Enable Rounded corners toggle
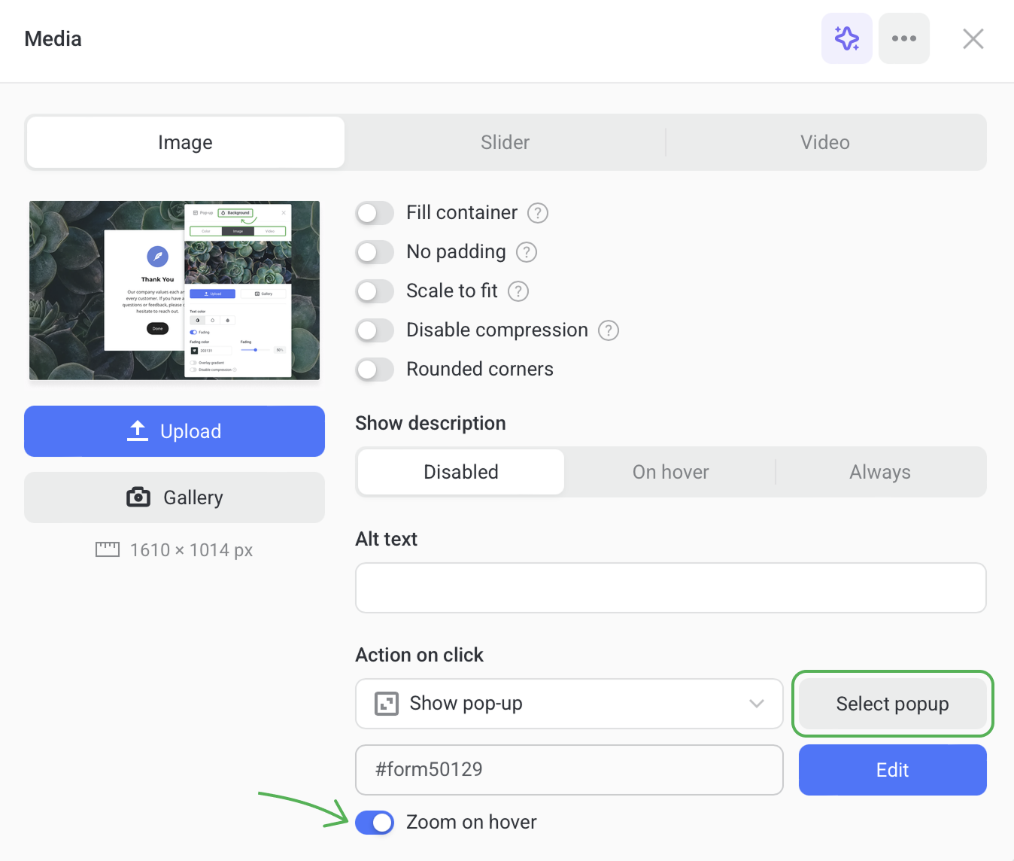 (x=375, y=370)
